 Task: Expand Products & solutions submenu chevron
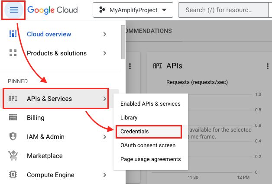click(x=105, y=53)
